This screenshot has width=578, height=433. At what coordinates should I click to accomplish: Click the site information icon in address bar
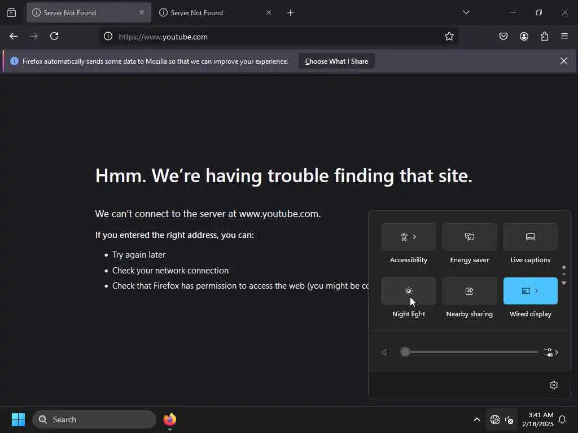pyautogui.click(x=108, y=37)
